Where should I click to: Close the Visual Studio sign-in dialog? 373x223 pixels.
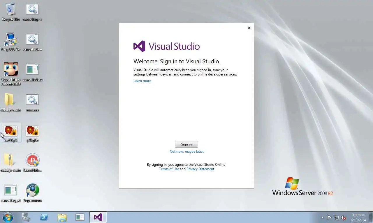pyautogui.click(x=249, y=28)
